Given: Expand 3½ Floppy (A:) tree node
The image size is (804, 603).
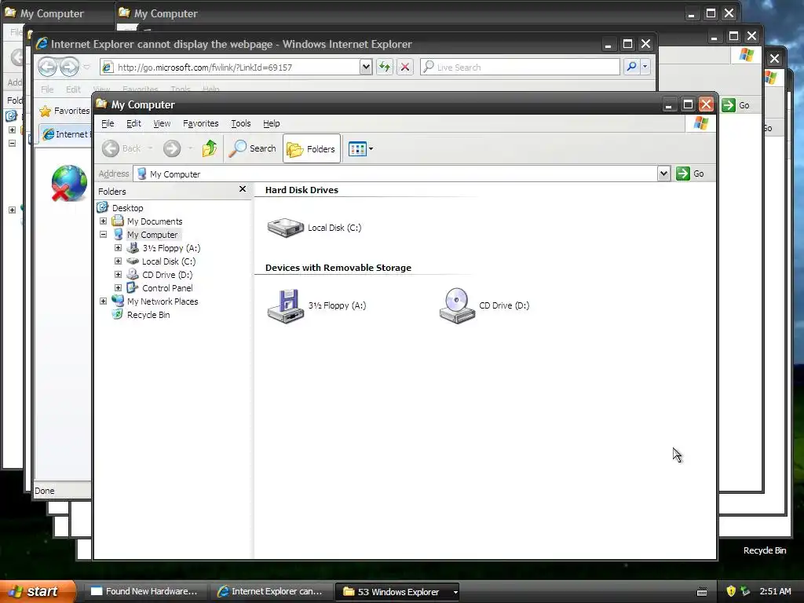Looking at the screenshot, I should pos(118,247).
